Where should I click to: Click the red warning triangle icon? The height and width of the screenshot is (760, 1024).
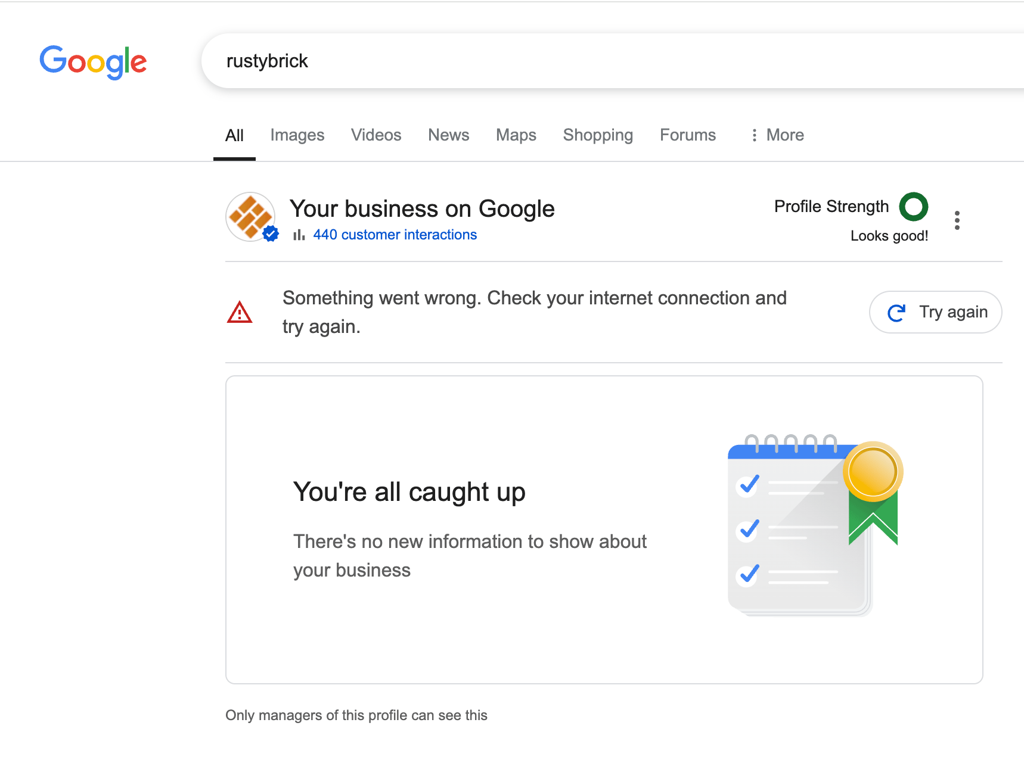pos(240,312)
